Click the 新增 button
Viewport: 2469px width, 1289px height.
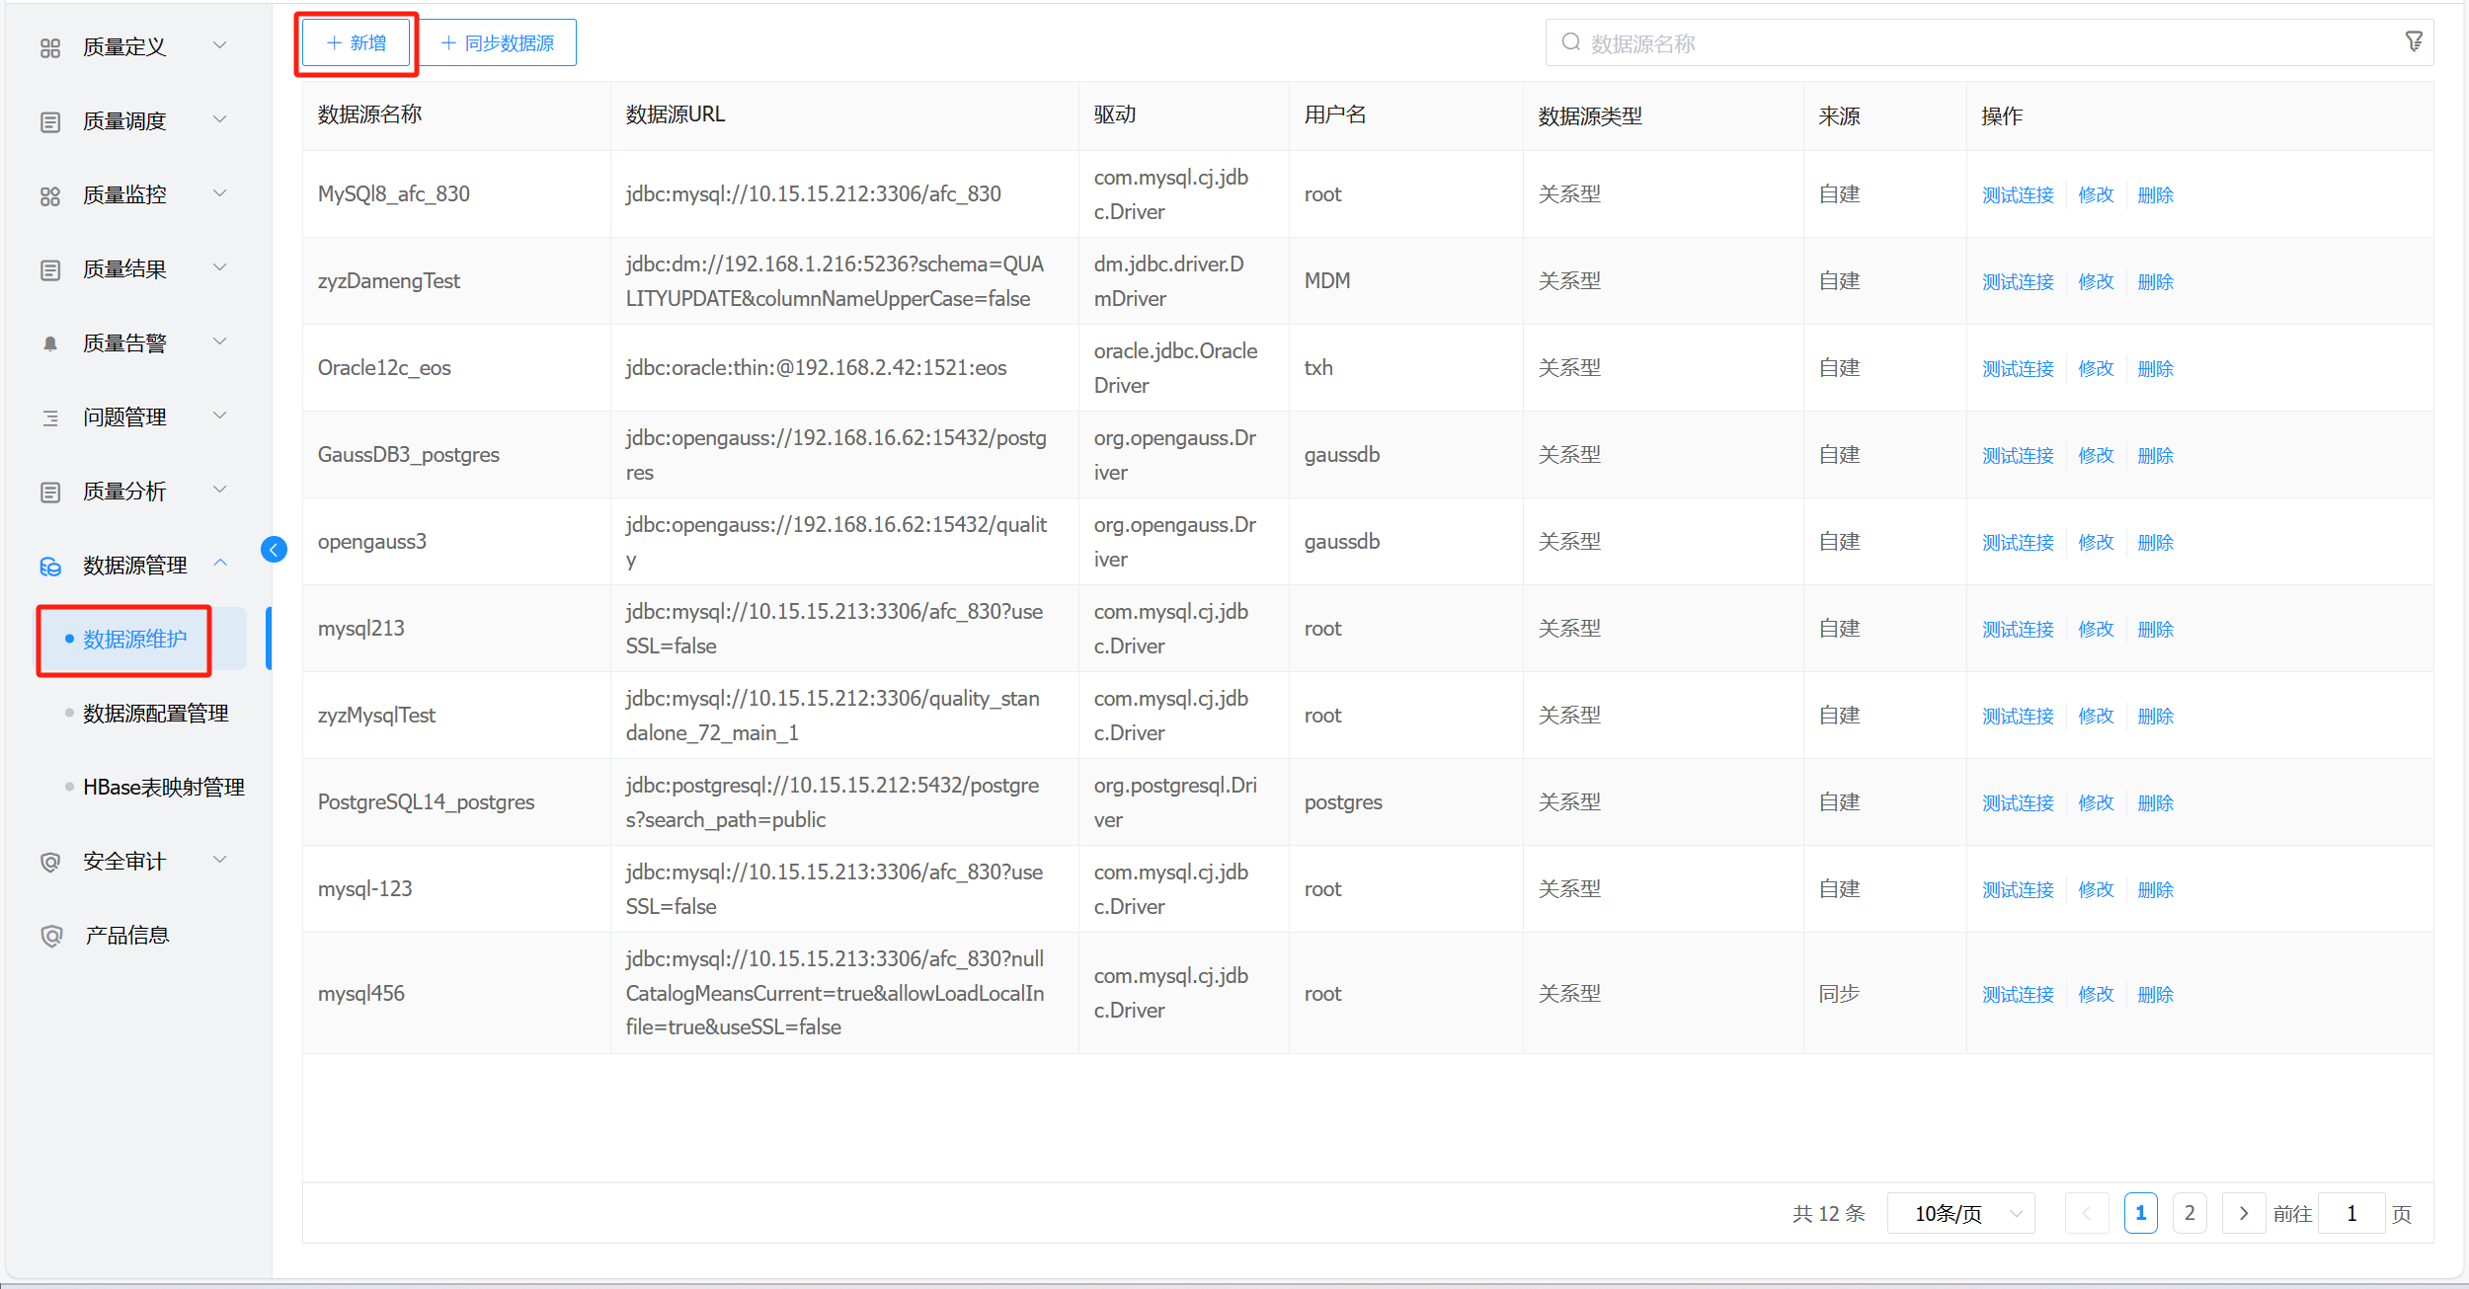click(x=357, y=42)
